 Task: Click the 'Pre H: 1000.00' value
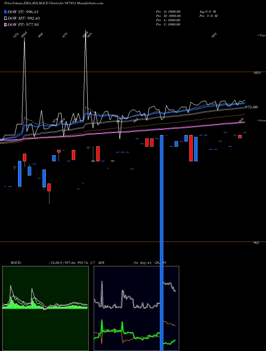coord(168,16)
